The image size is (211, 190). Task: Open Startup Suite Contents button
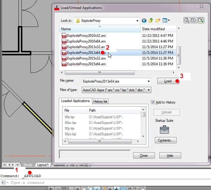coord(166,140)
